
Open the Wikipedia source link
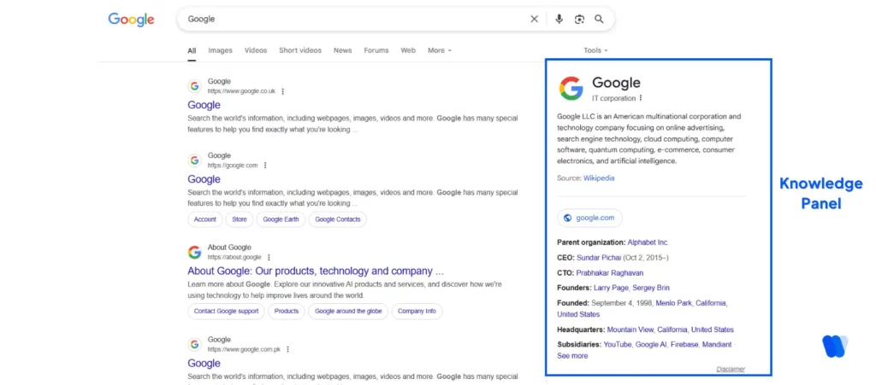coord(599,178)
